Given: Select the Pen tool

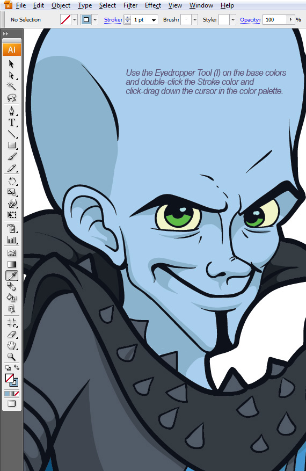Looking at the screenshot, I should [x=11, y=111].
